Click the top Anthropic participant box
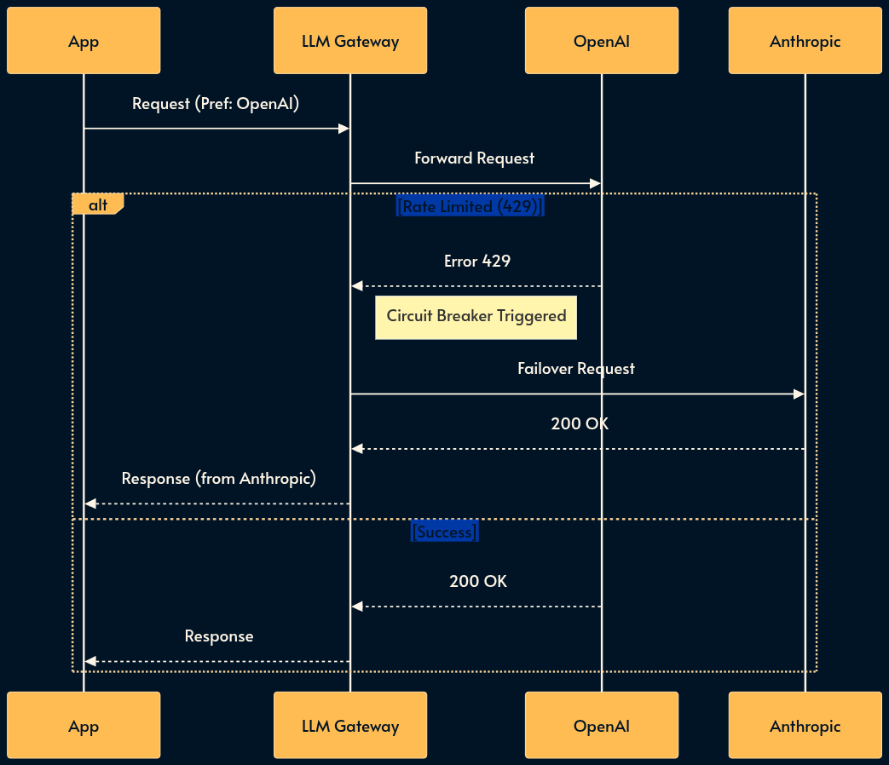The width and height of the screenshot is (889, 765). tap(805, 41)
